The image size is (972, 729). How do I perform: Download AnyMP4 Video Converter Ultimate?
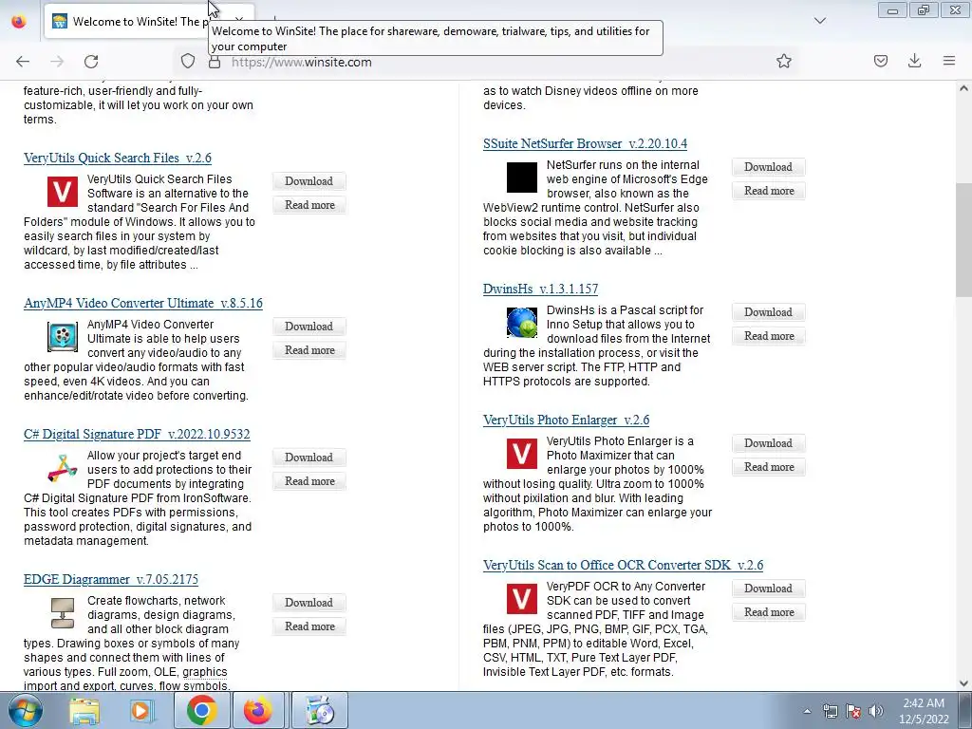pyautogui.click(x=308, y=327)
